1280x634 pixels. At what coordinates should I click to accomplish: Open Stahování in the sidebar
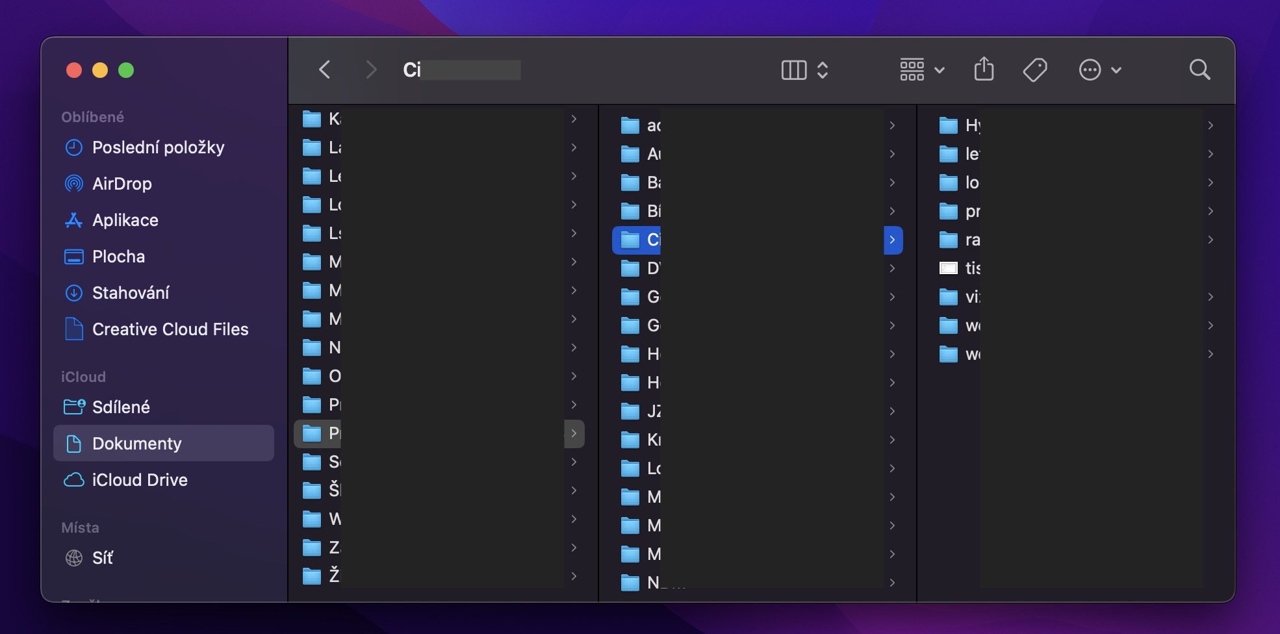coord(164,293)
